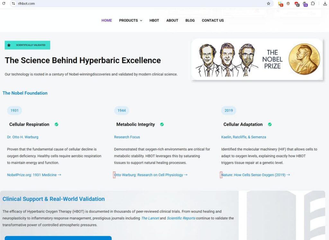Screen dimensions: 329x240
Task: Click Clinical Support & Real-World Validation heading
Action: [54, 199]
